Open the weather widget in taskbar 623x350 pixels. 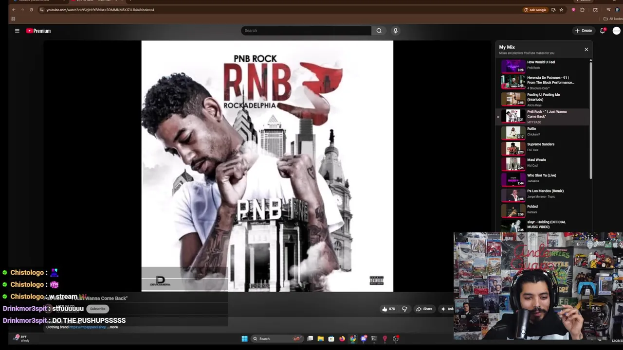tap(21, 338)
